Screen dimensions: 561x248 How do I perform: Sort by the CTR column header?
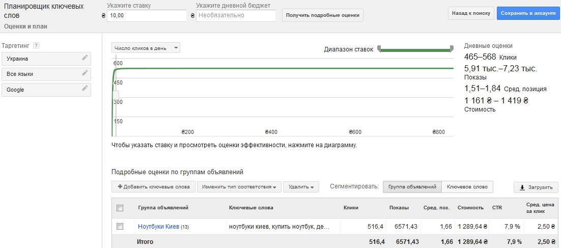click(497, 208)
